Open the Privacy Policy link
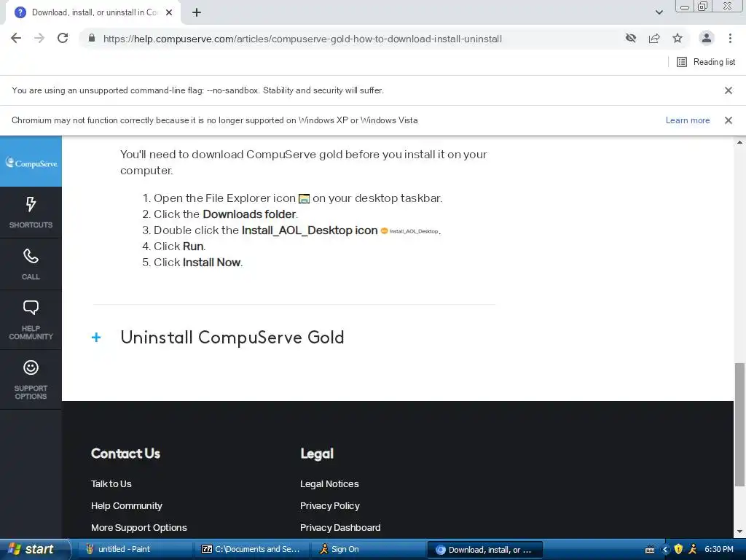Screen dimensions: 746x560 330,506
